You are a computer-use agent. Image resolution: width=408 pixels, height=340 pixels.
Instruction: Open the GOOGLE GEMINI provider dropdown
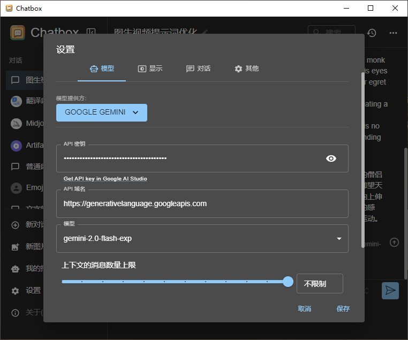102,112
